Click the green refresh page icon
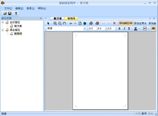 80,23
